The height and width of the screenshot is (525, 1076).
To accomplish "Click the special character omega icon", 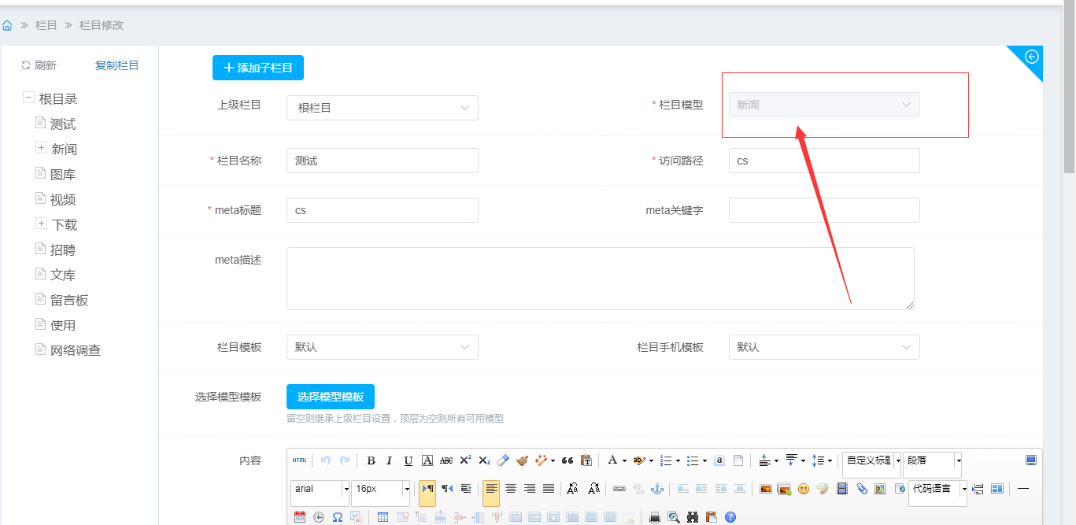I will (338, 517).
